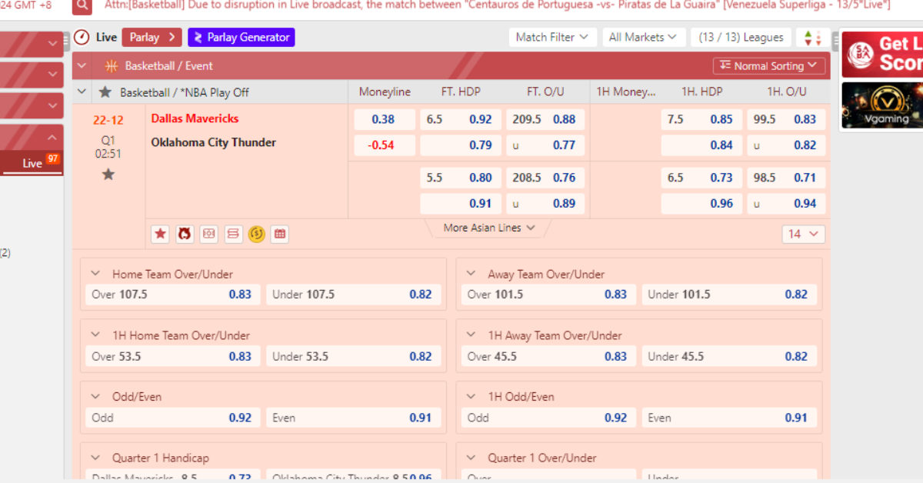Click the scrolling Attn Basketball announcement
This screenshot has height=483, width=923.
(497, 5)
